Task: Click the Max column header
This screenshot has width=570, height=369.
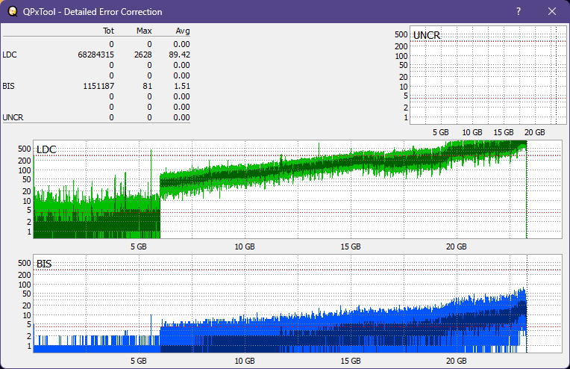Action: tap(144, 31)
